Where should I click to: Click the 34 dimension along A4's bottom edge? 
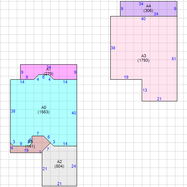[156, 14]
